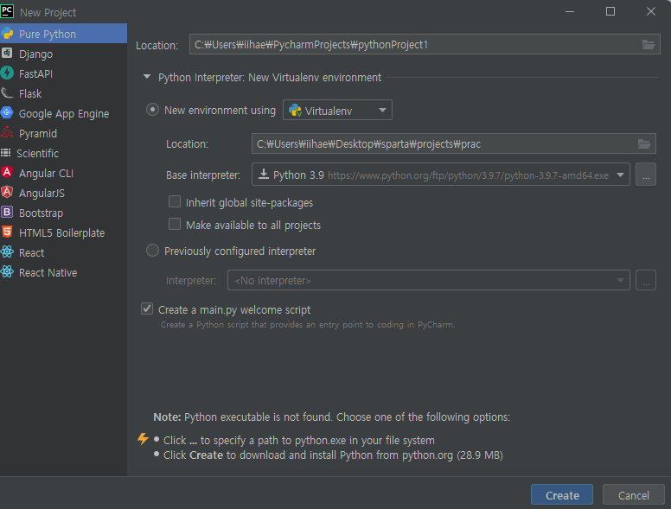Browse folder icon for virtualenv Location
The width and height of the screenshot is (671, 509).
644,143
